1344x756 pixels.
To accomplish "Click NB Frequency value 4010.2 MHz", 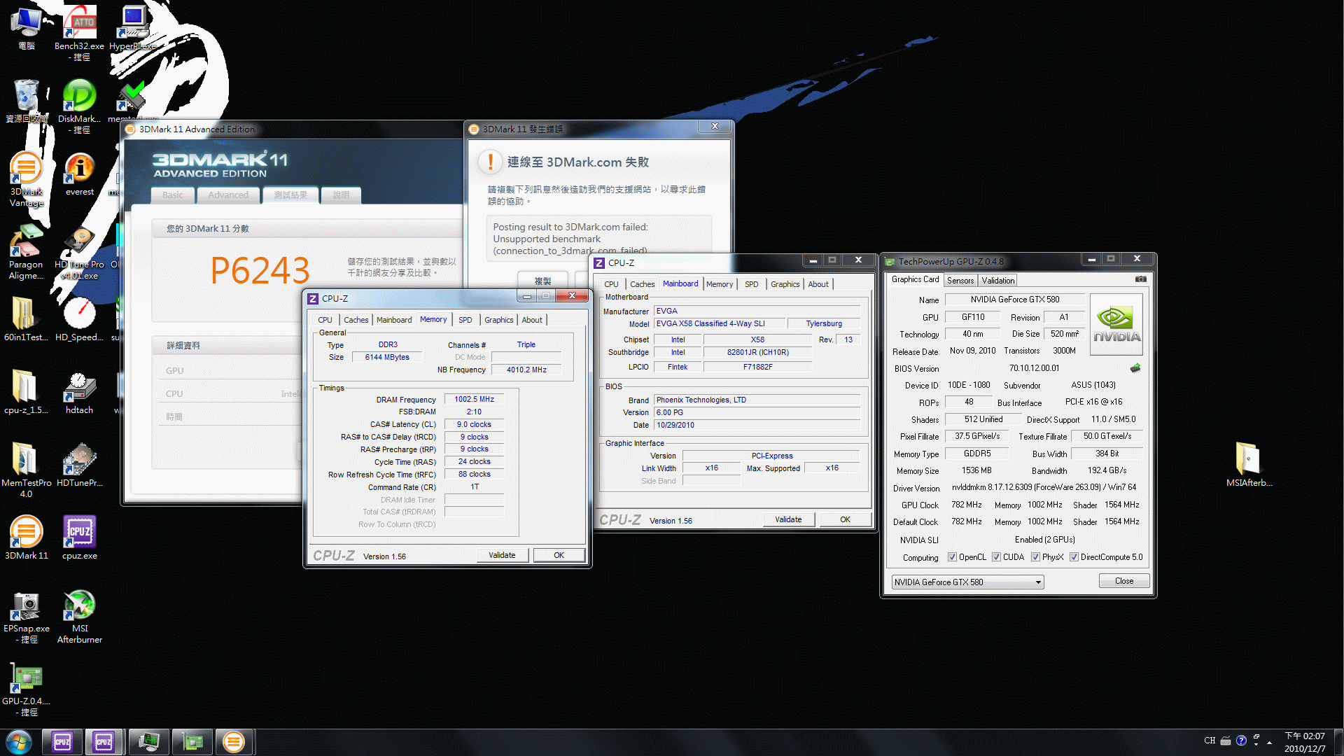I will pyautogui.click(x=526, y=370).
